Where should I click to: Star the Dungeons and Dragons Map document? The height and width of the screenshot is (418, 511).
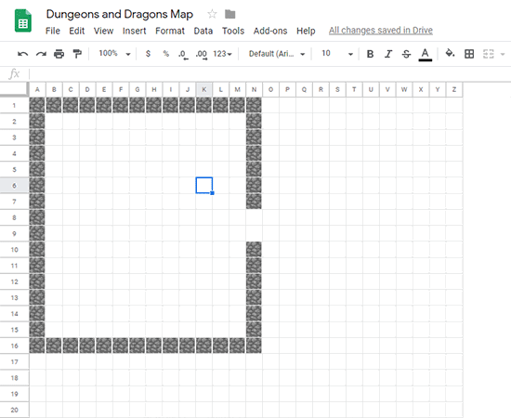pyautogui.click(x=212, y=14)
